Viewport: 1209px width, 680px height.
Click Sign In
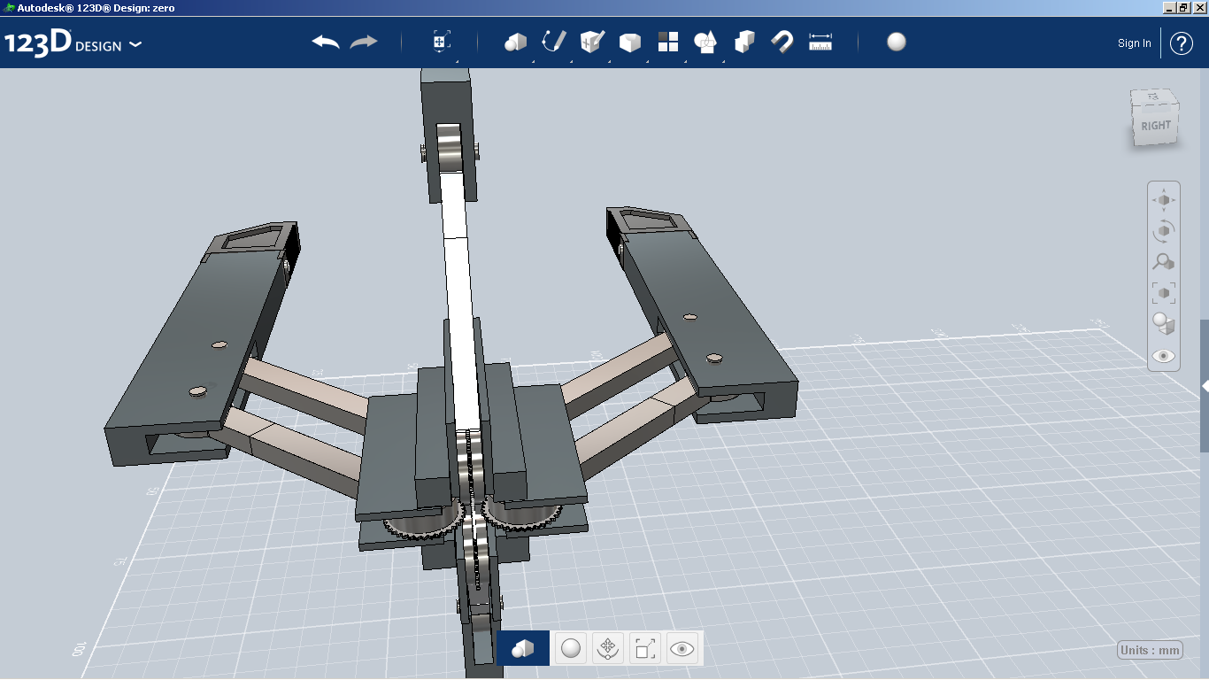click(x=1135, y=43)
